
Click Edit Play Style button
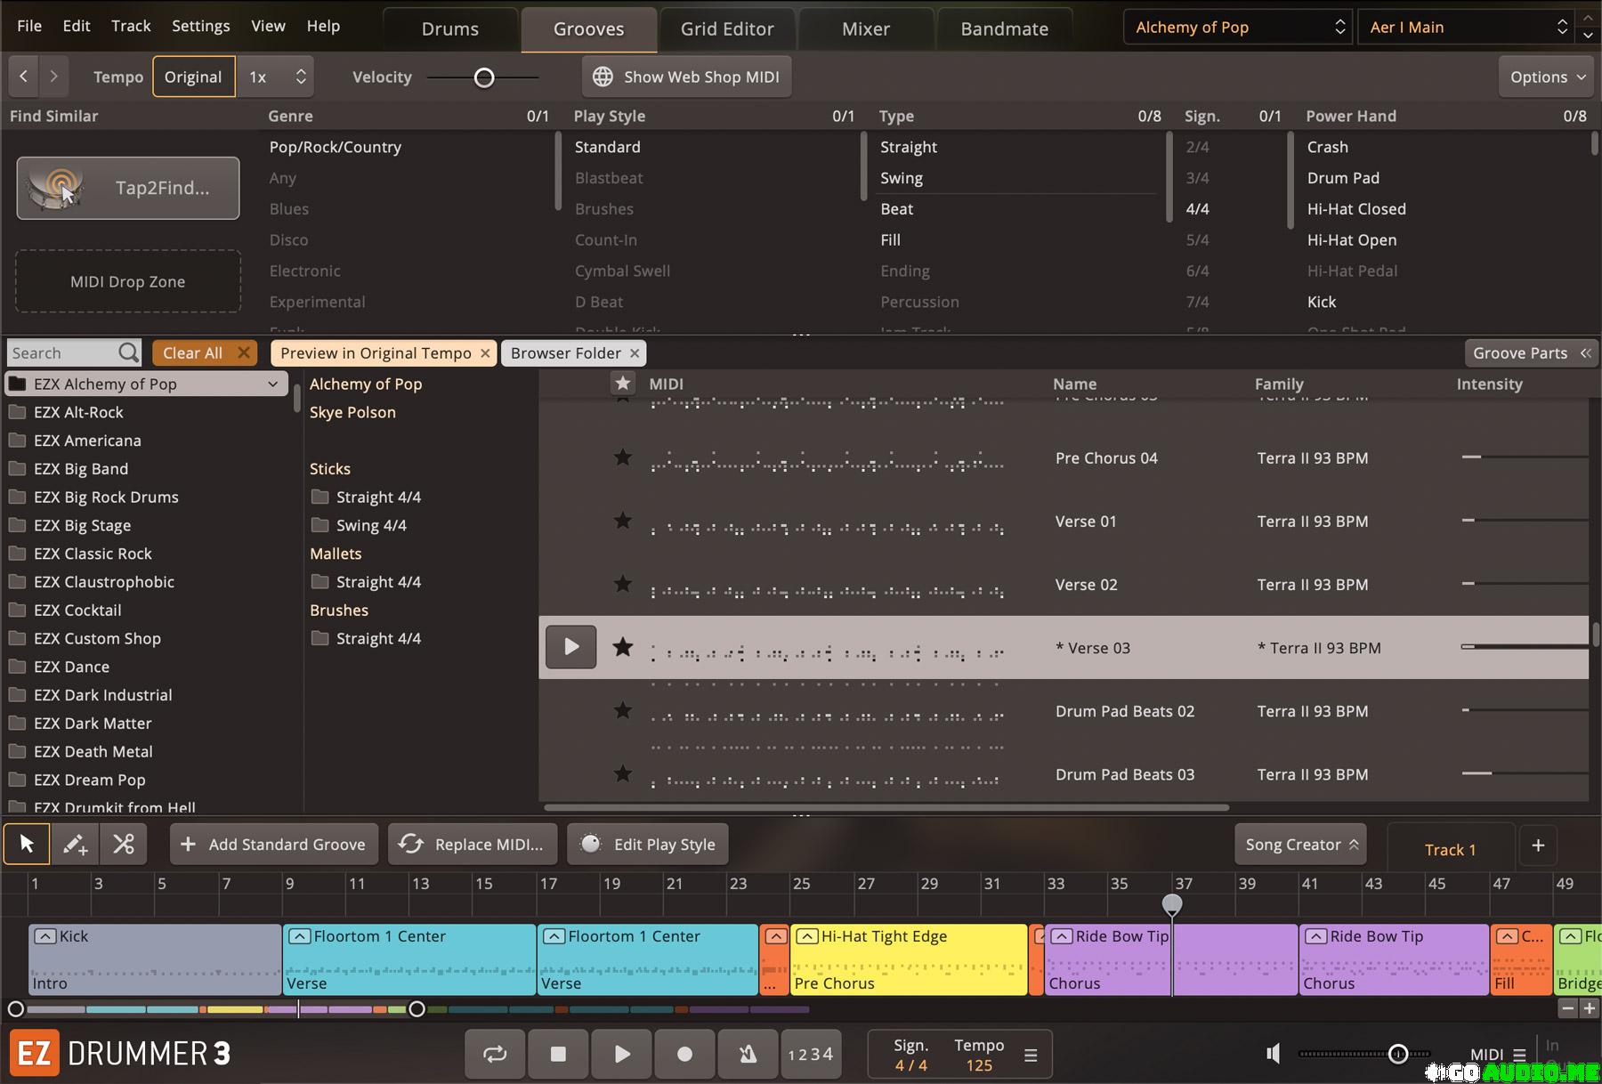click(x=648, y=844)
